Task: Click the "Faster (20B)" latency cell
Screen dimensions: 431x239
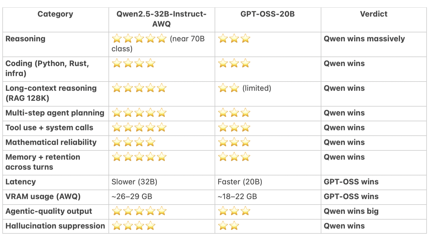Action: [240, 182]
